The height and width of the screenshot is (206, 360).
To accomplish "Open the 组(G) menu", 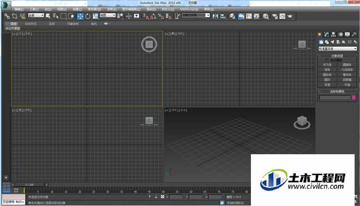I will click(48, 9).
